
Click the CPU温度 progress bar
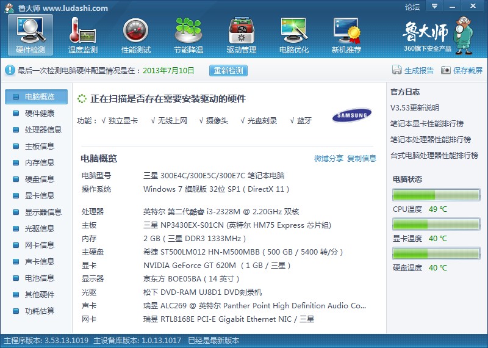point(436,195)
